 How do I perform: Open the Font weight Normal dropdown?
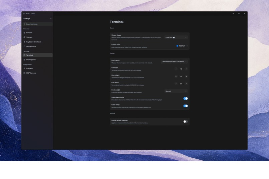176,91
